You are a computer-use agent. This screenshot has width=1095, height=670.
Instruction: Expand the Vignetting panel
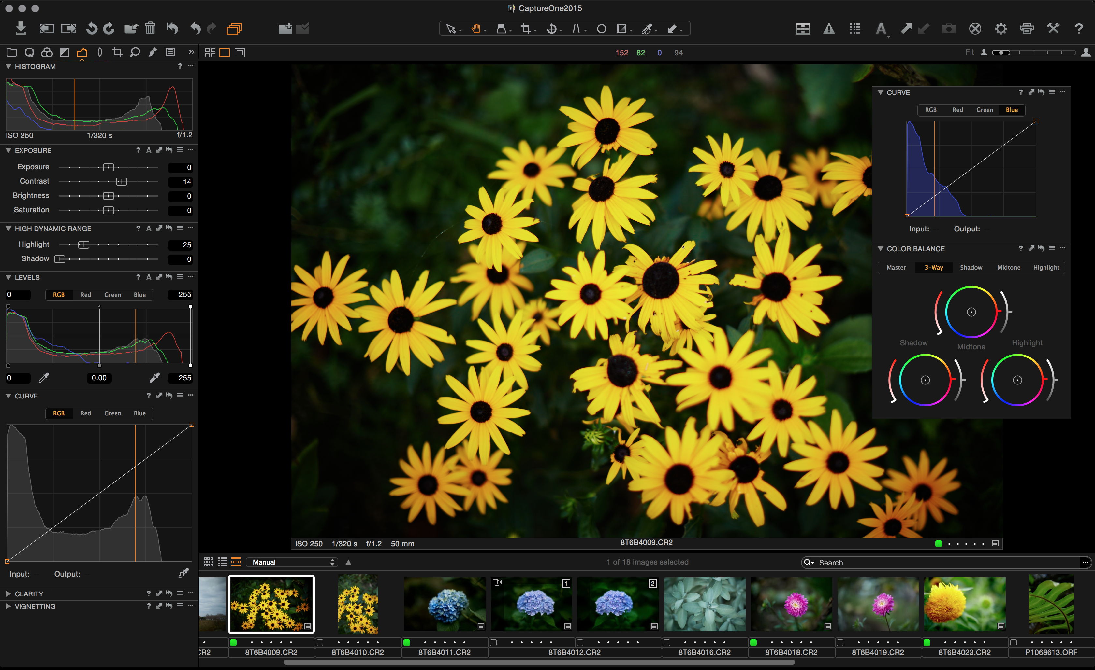click(x=8, y=606)
